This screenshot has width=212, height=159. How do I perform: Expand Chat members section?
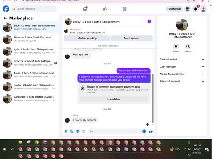point(182,67)
